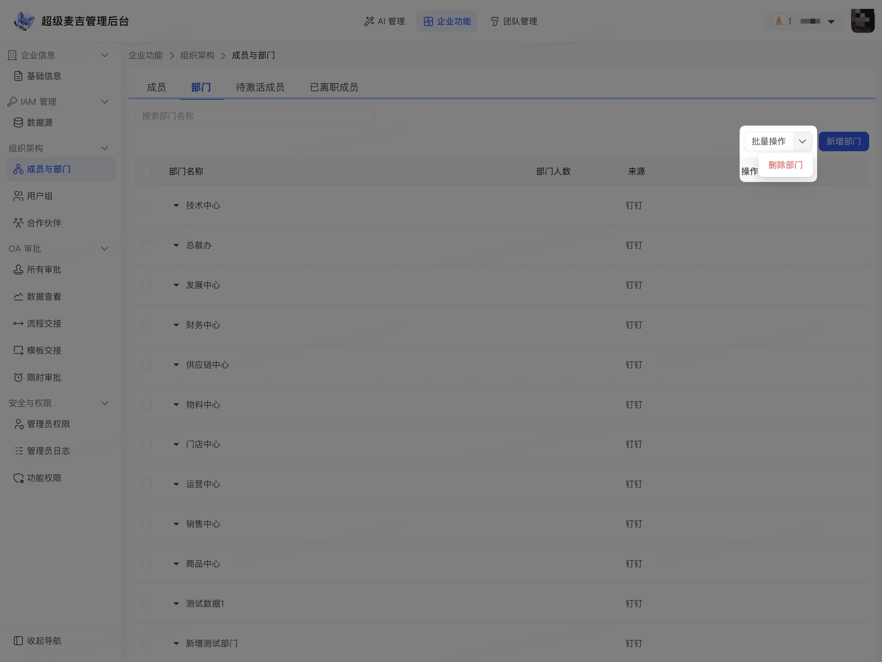
Task: Click the 批量操作 button
Action: (x=768, y=141)
